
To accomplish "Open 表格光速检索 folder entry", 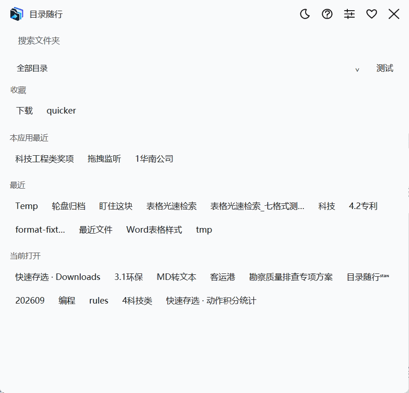I will pyautogui.click(x=172, y=206).
